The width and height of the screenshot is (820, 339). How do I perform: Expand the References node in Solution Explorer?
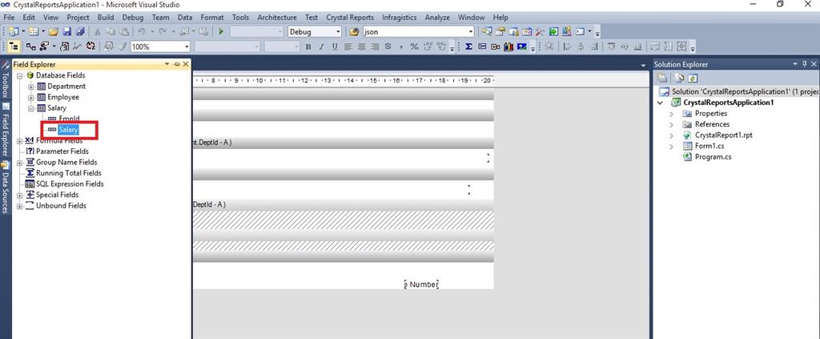click(x=672, y=124)
